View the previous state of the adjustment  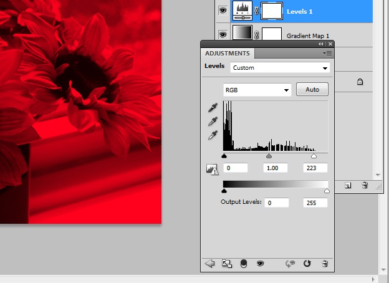point(290,264)
